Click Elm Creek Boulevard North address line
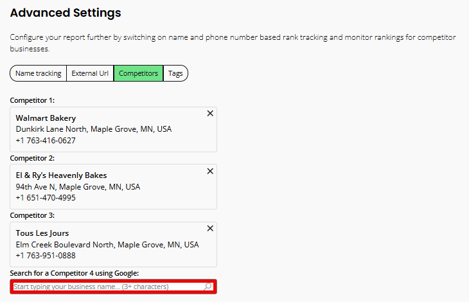Image resolution: width=469 pixels, height=302 pixels. click(x=107, y=245)
